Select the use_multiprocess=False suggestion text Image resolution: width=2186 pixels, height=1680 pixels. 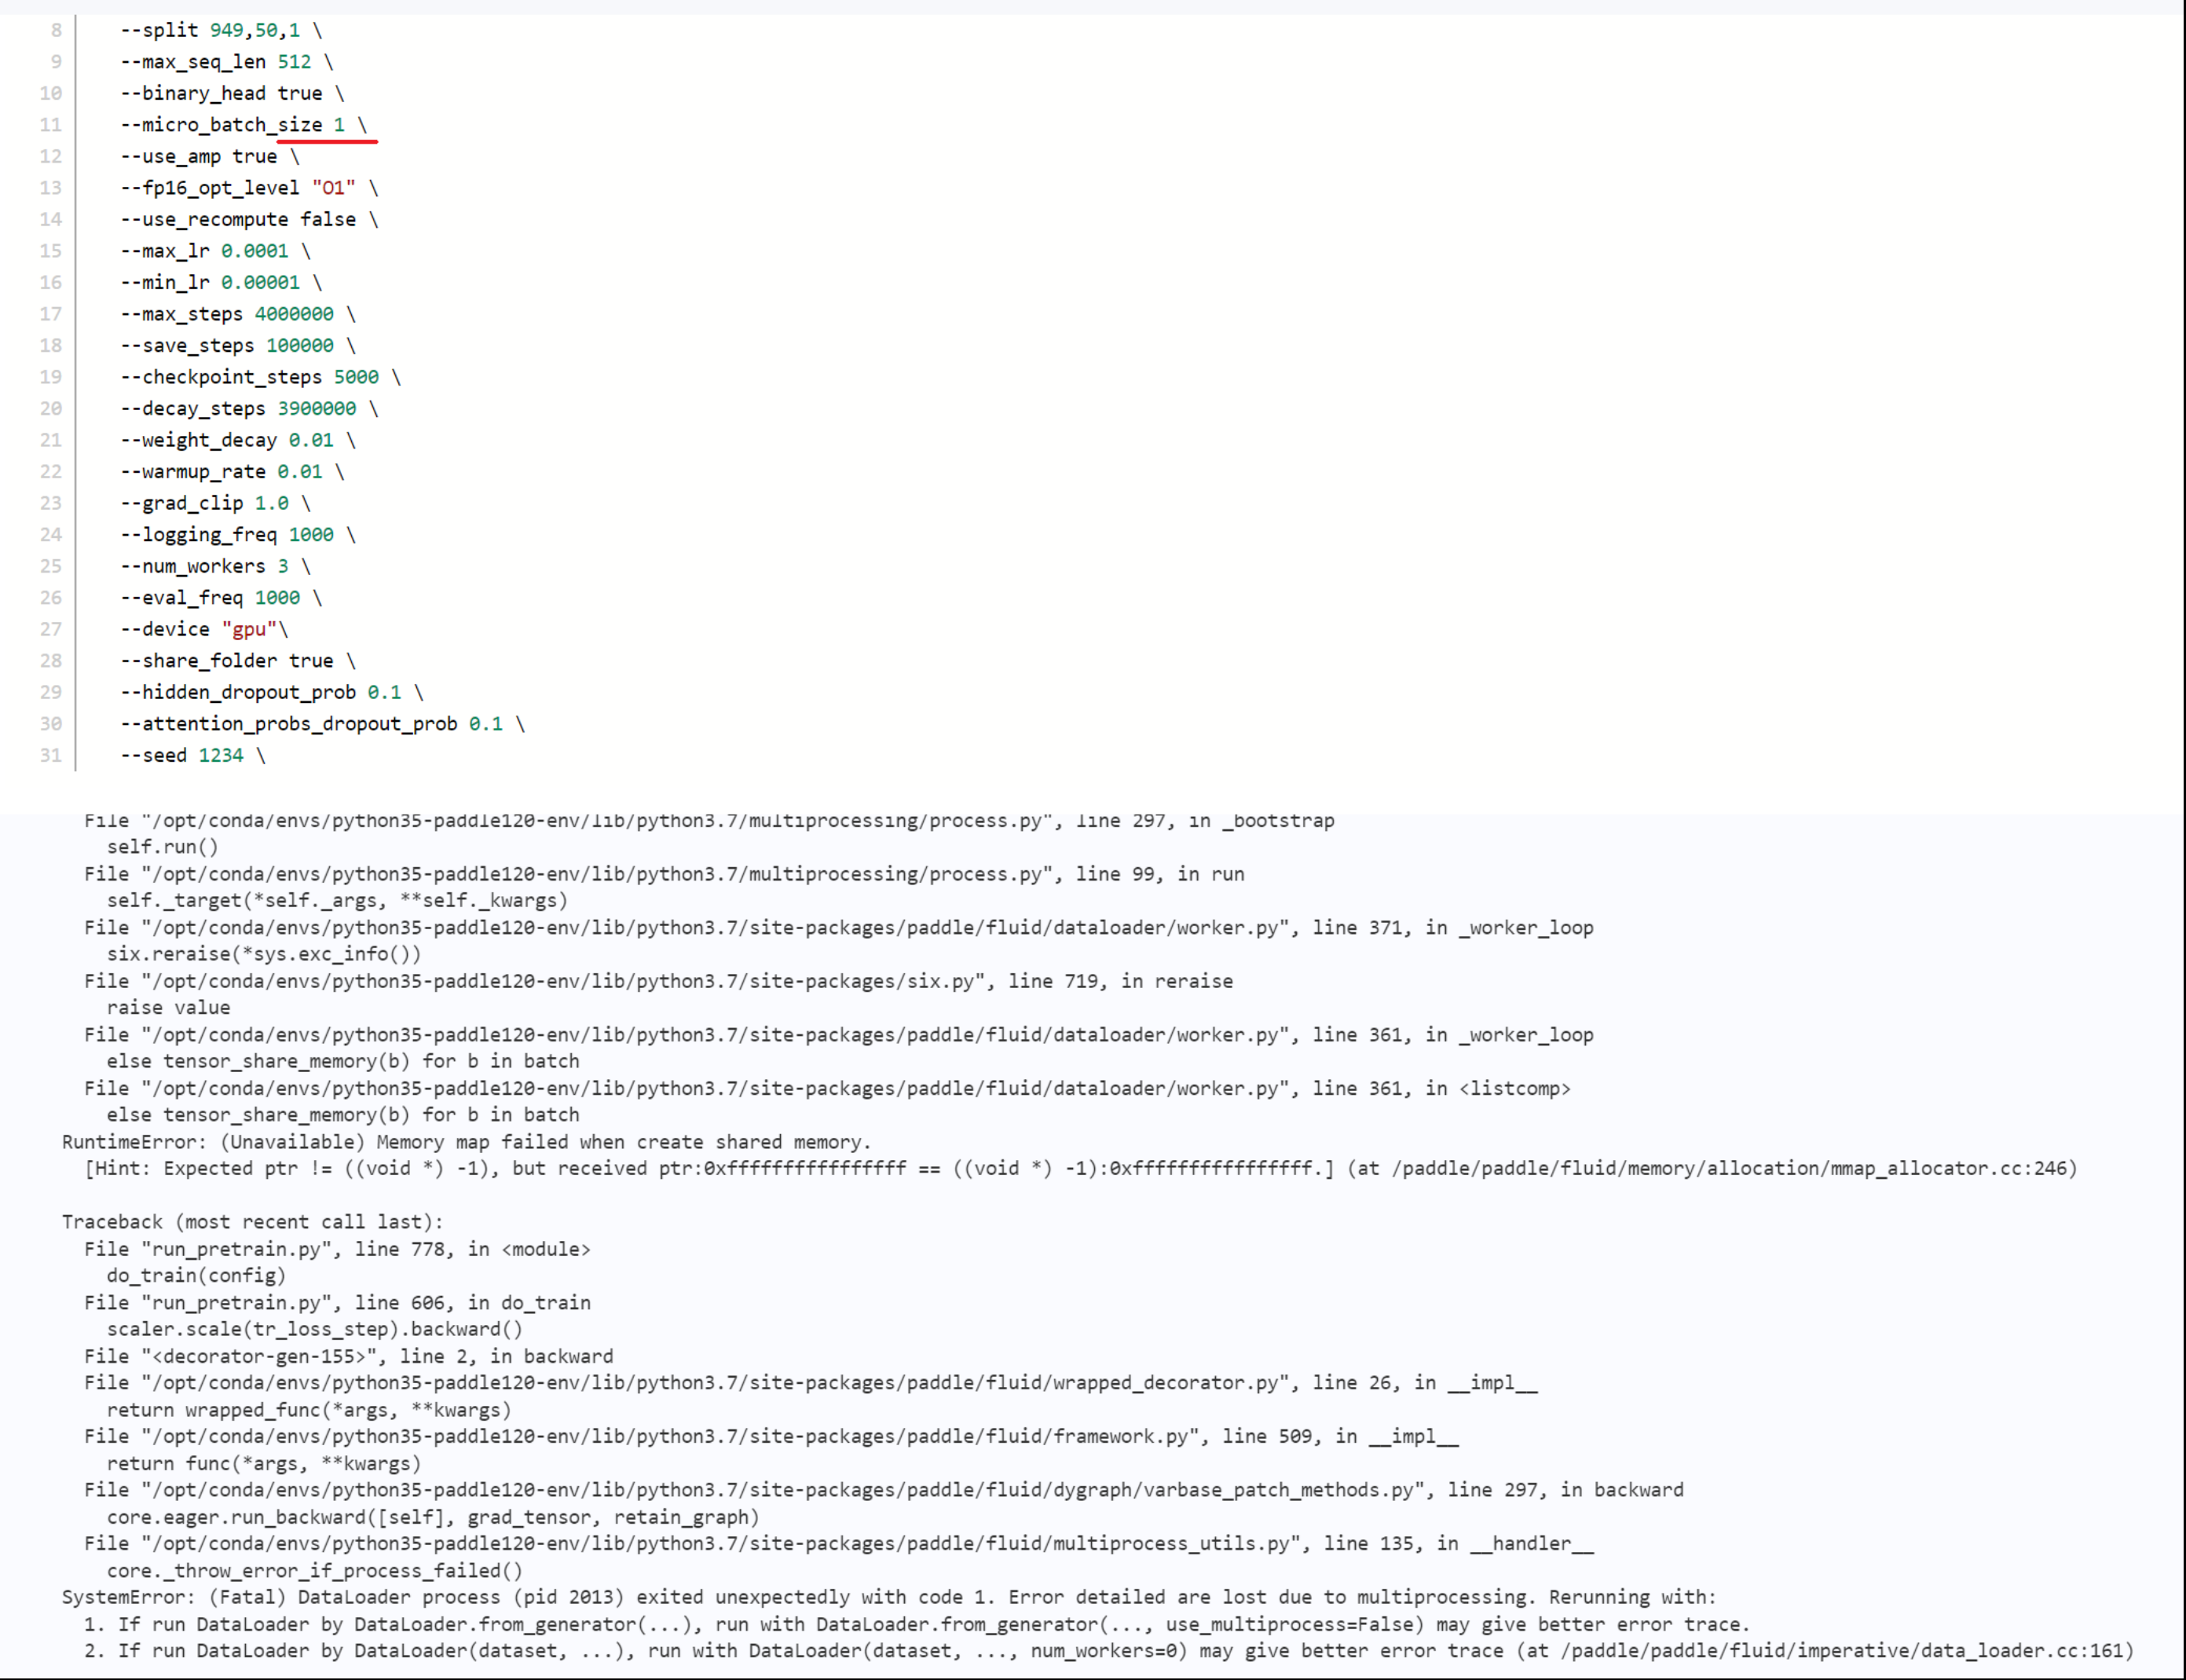(1290, 1624)
